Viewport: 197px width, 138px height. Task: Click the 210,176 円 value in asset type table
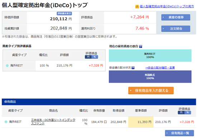tap(64, 66)
